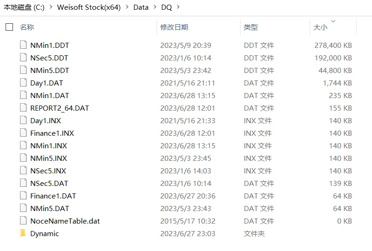
Task: Sort by the 类型 column header
Action: 251,27
